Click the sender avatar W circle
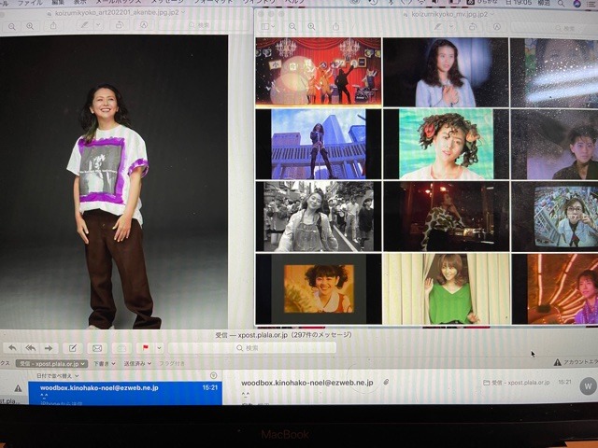The width and height of the screenshot is (598, 448). (588, 385)
